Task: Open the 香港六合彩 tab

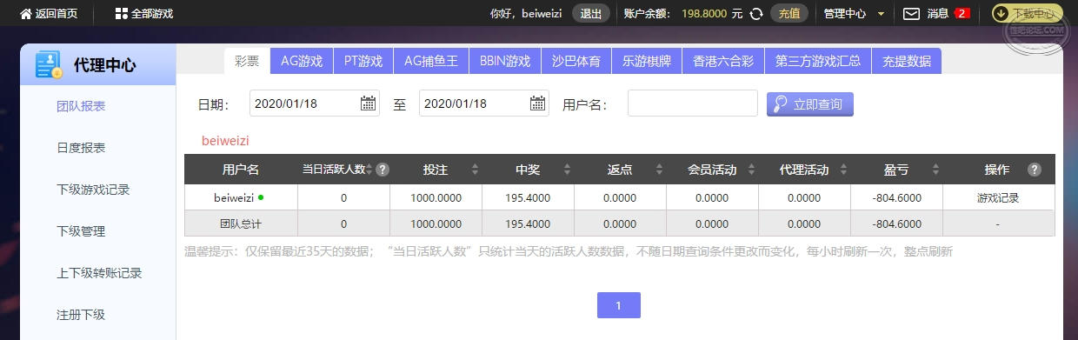Action: pyautogui.click(x=723, y=61)
